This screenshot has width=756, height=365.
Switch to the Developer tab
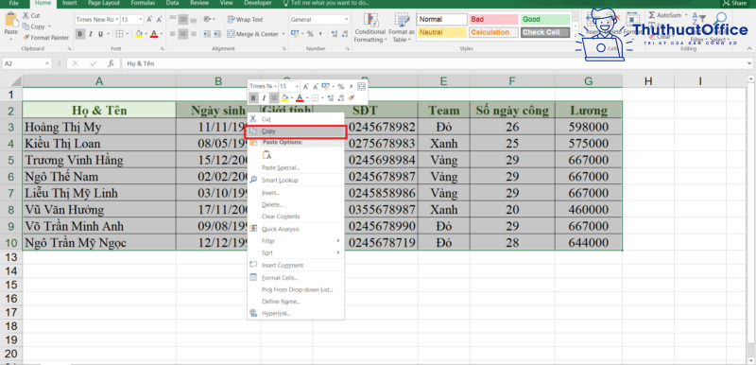pos(257,3)
